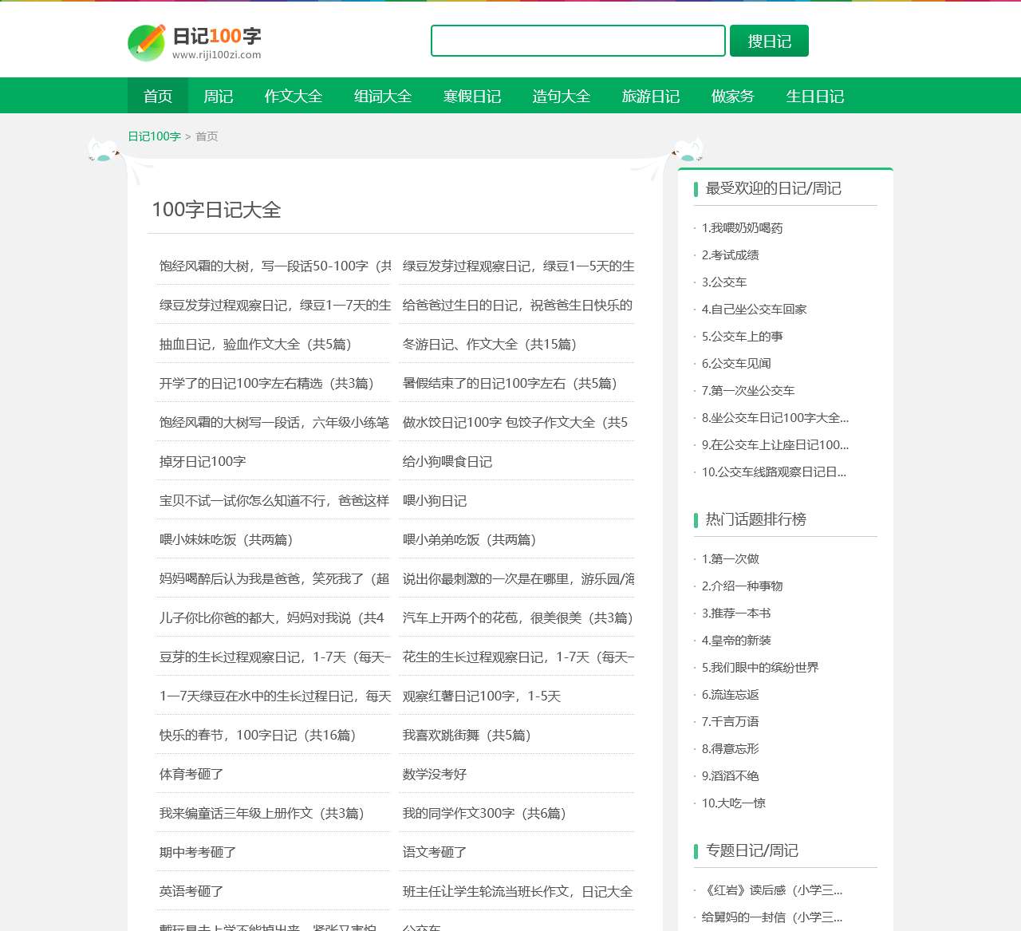Open the 掉牙日记100字 article
1021x931 pixels.
tap(200, 461)
